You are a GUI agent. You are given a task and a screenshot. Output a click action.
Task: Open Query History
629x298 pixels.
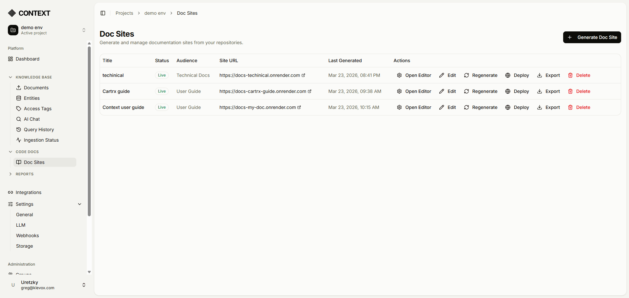point(39,130)
